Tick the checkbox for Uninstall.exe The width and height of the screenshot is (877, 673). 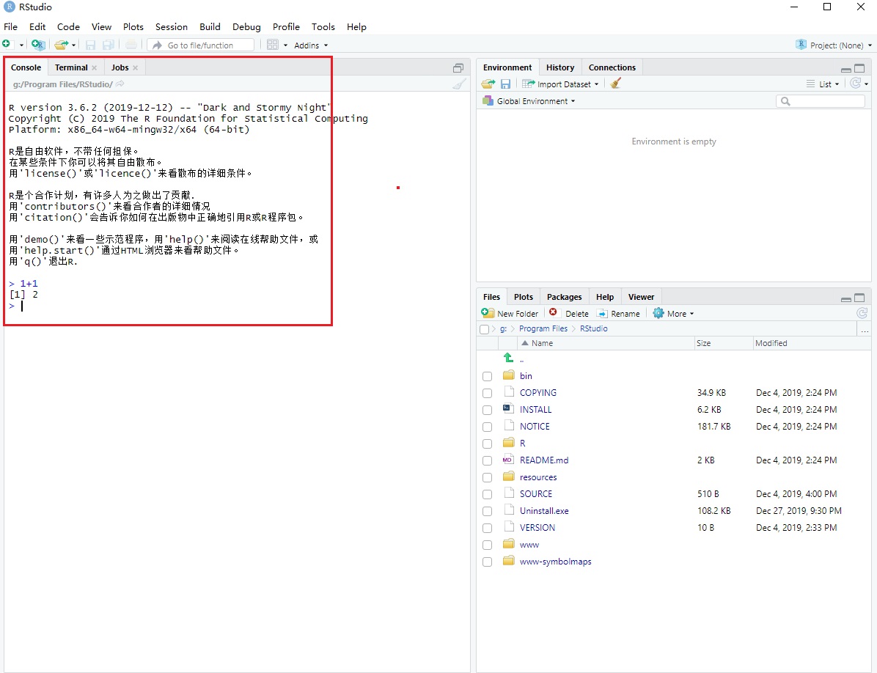[x=487, y=512]
